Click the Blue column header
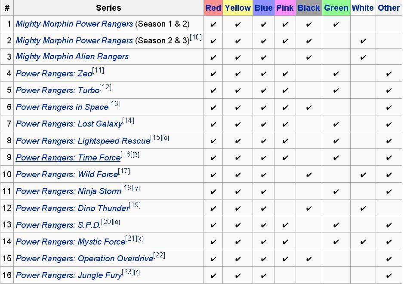 264,8
